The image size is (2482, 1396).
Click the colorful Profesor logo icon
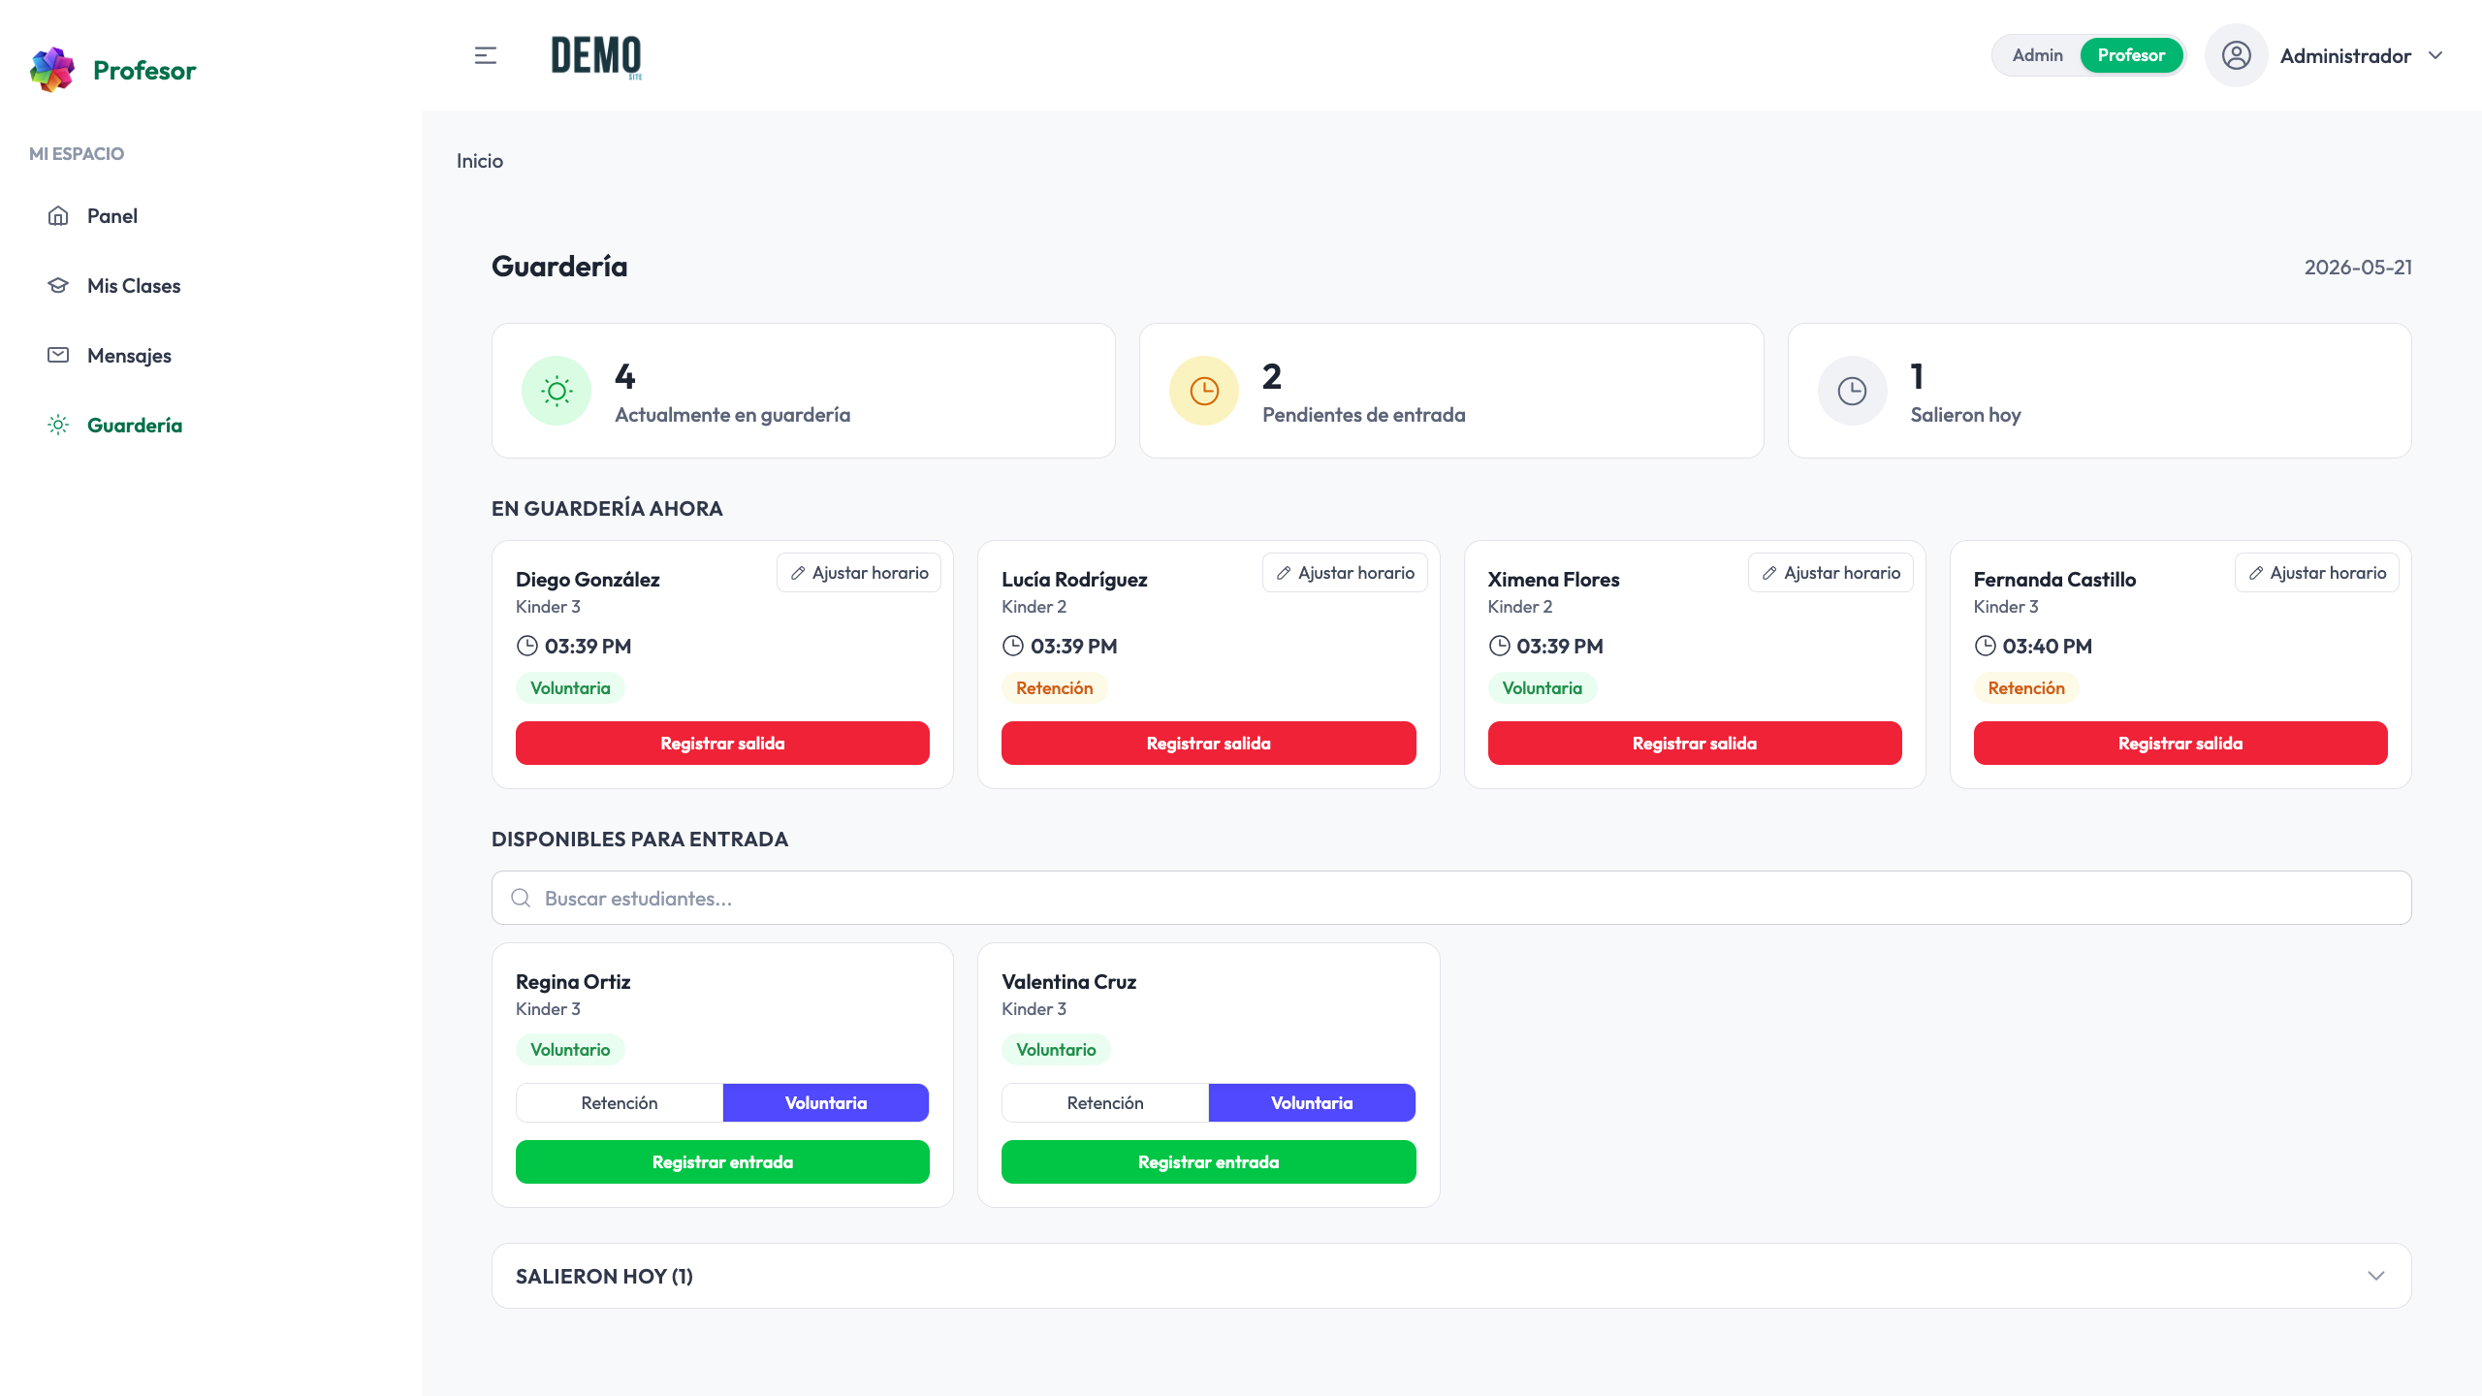[x=52, y=70]
